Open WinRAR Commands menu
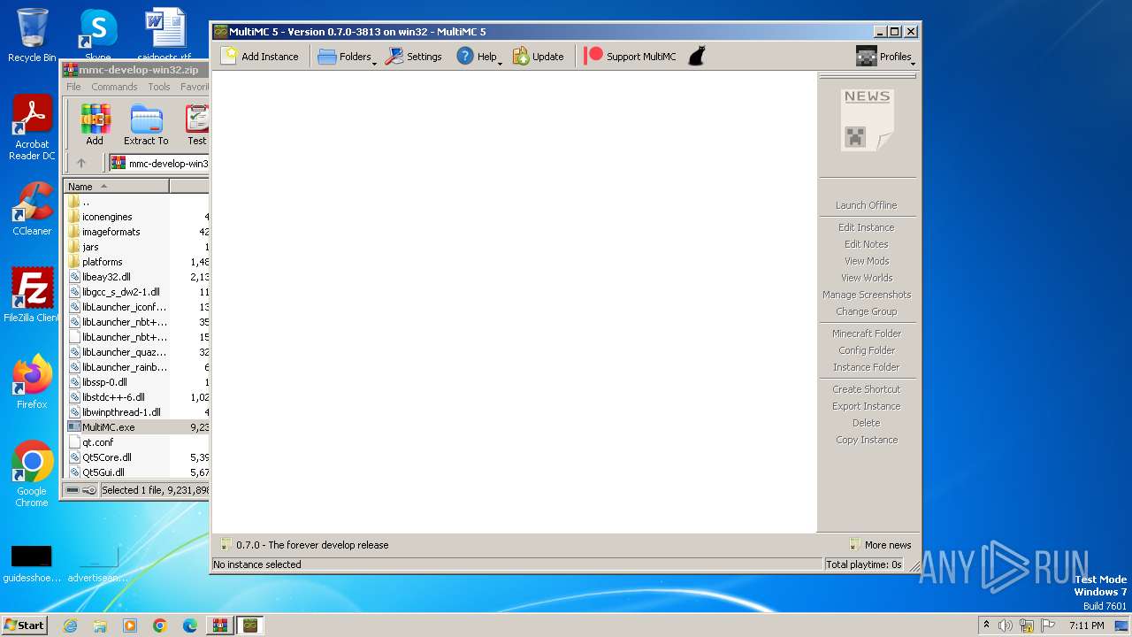The width and height of the screenshot is (1132, 637). 114,87
